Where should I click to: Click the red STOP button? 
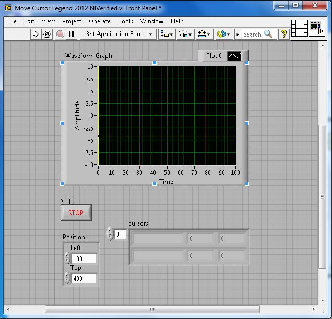click(x=76, y=212)
